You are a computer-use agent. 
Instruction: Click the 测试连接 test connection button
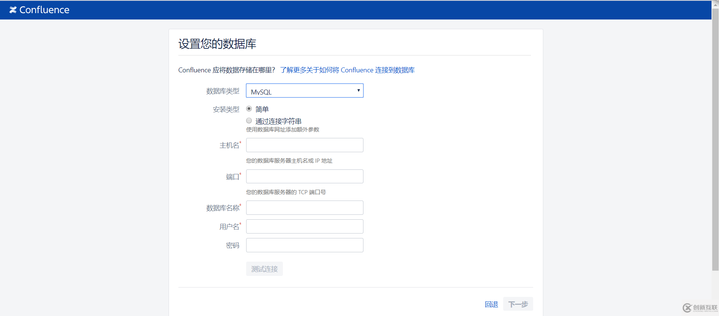pos(265,269)
